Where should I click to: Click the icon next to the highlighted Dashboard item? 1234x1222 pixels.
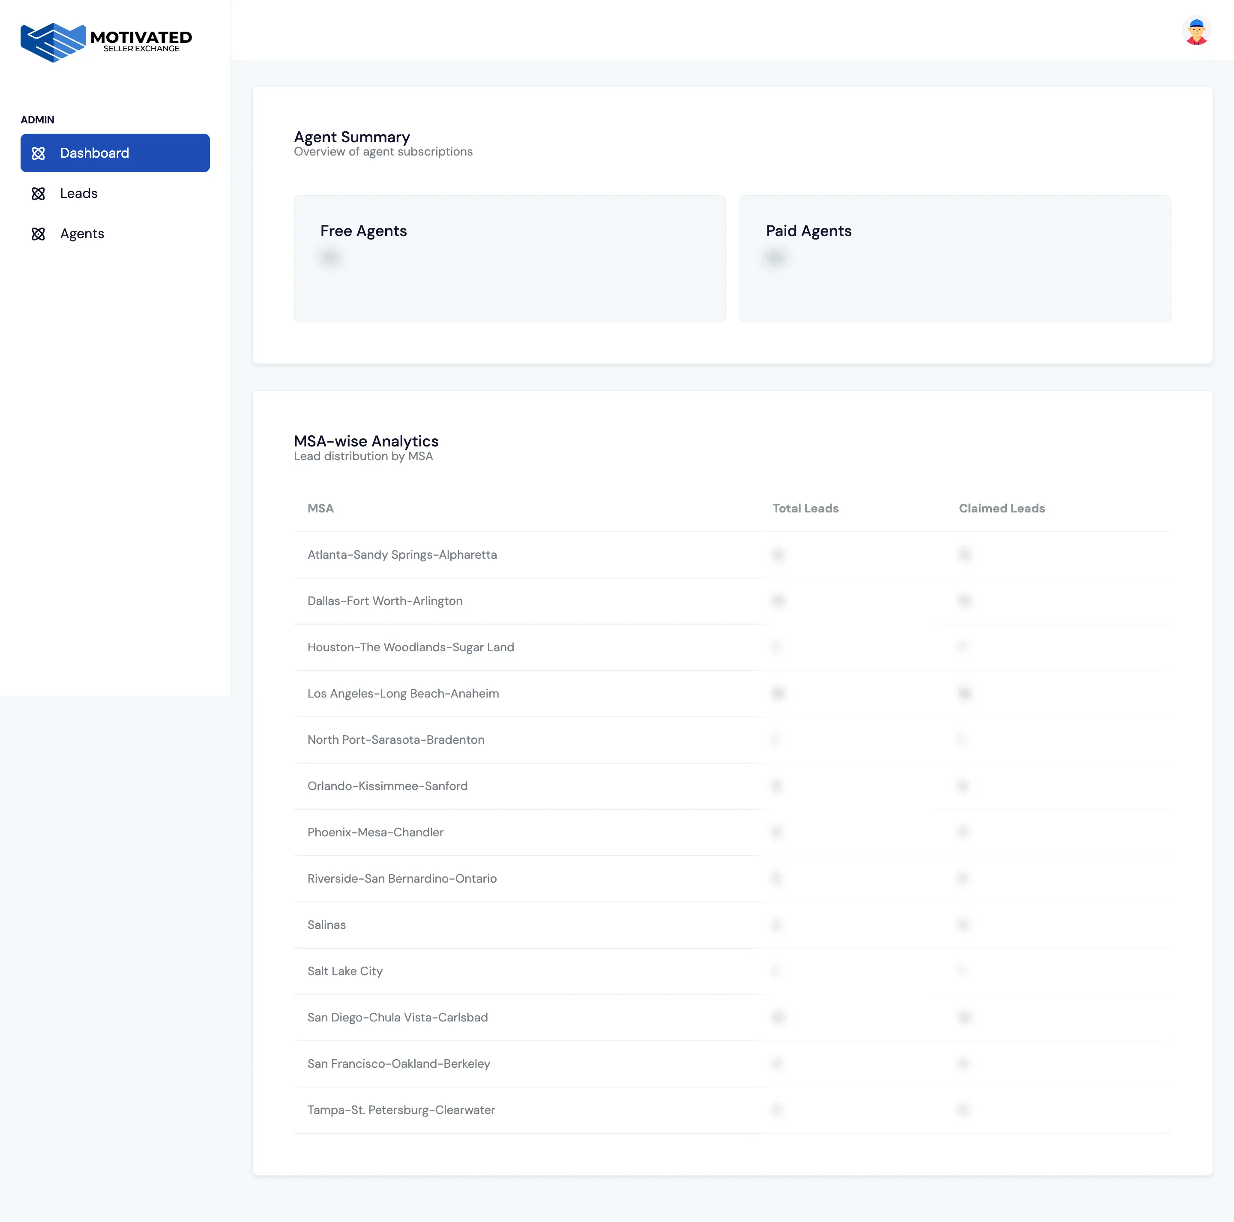39,153
